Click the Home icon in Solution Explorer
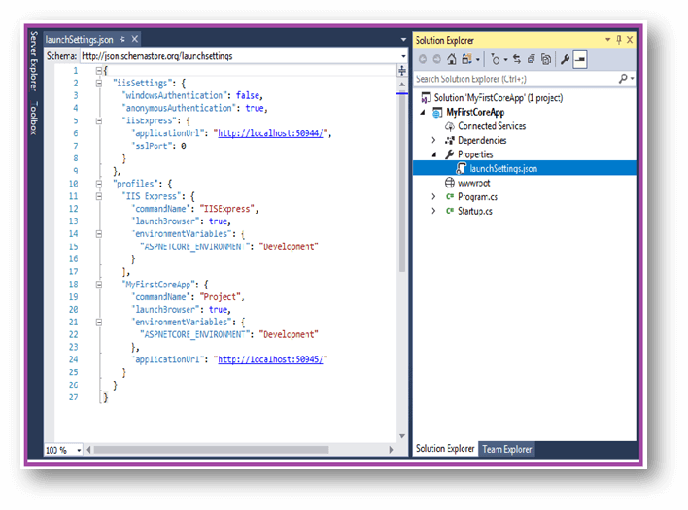The image size is (688, 510). 452,59
